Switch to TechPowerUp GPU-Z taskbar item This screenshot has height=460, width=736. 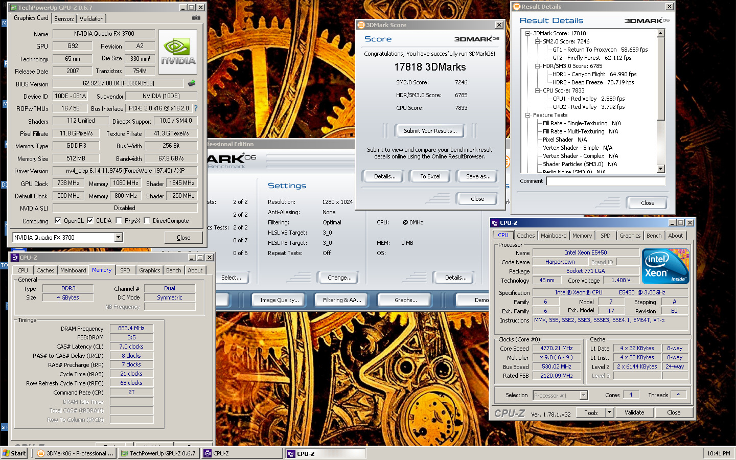(x=158, y=453)
